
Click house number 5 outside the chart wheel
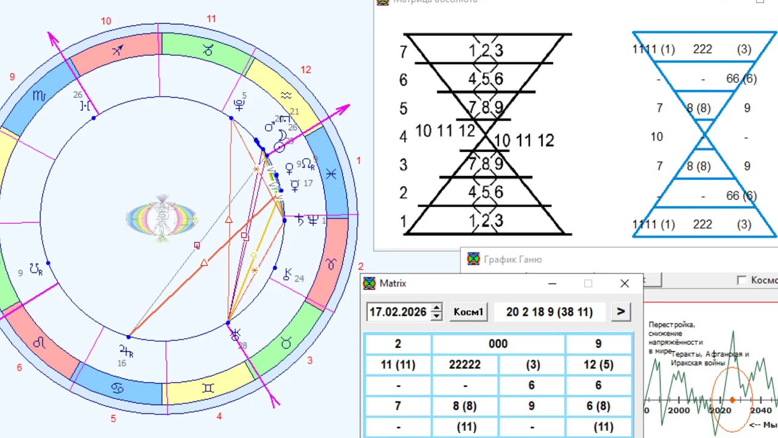pos(113,419)
